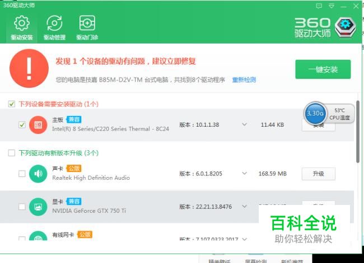
Task: Minimize the 360驱动大师 window
Action: tap(344, 6)
